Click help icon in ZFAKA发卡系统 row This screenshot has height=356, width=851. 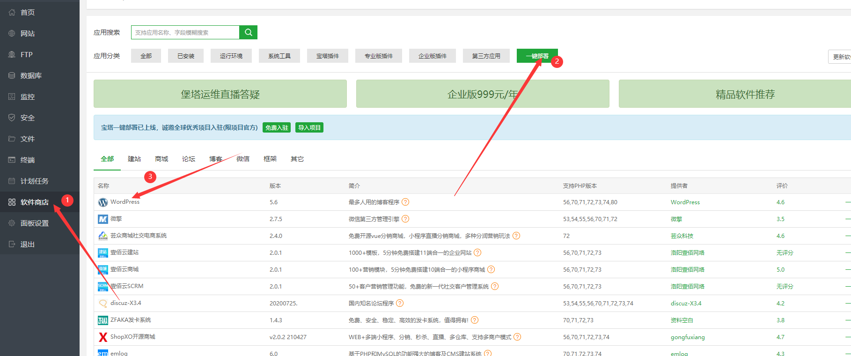pos(475,320)
